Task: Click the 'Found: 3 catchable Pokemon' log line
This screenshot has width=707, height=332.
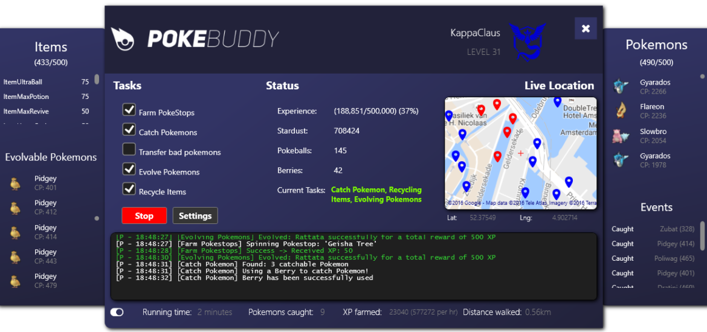Action: click(232, 264)
